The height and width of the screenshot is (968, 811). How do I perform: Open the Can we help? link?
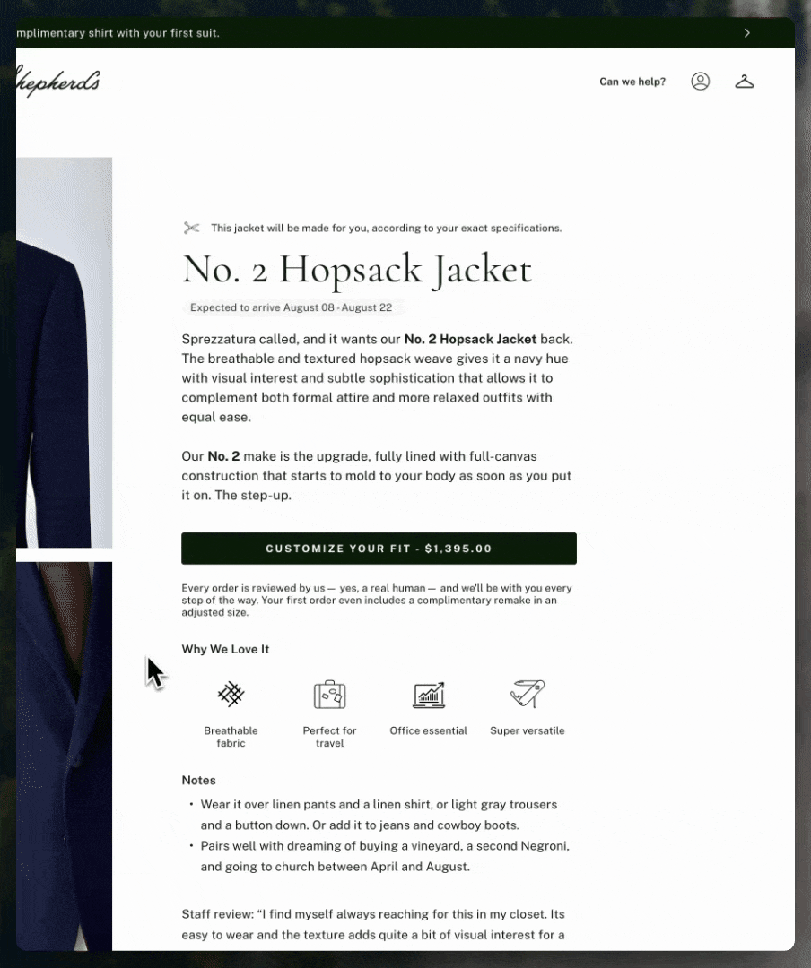pyautogui.click(x=632, y=82)
